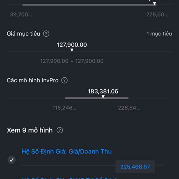The height and width of the screenshot is (179, 179).
Task: Click the 115,246 lower InvPro bound
Action: (x=64, y=108)
